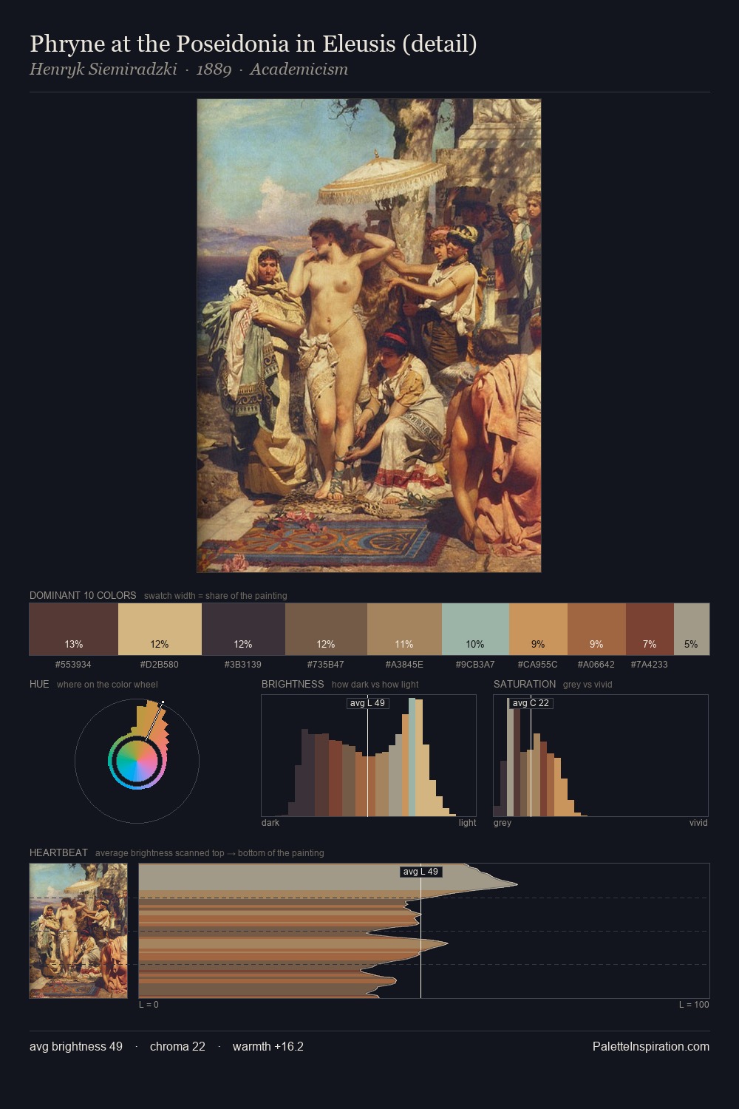Click the #7A4233 reddish-brown swatch
Image resolution: width=739 pixels, height=1109 pixels.
tap(650, 629)
